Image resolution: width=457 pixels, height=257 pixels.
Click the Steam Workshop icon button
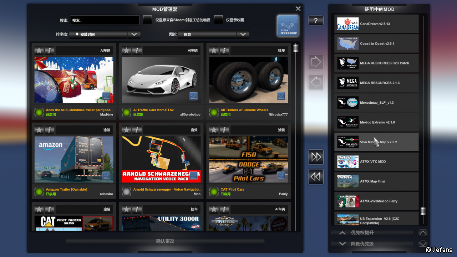point(288,26)
